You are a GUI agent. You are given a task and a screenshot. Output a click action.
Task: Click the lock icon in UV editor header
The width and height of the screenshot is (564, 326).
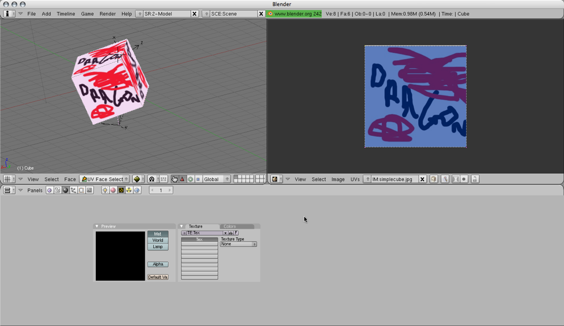pyautogui.click(x=475, y=179)
